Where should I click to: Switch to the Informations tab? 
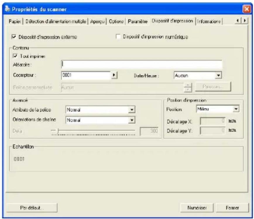[209, 21]
